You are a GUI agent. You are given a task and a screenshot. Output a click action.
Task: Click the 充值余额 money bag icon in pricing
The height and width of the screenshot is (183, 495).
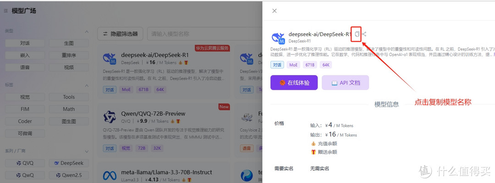[x=313, y=144]
